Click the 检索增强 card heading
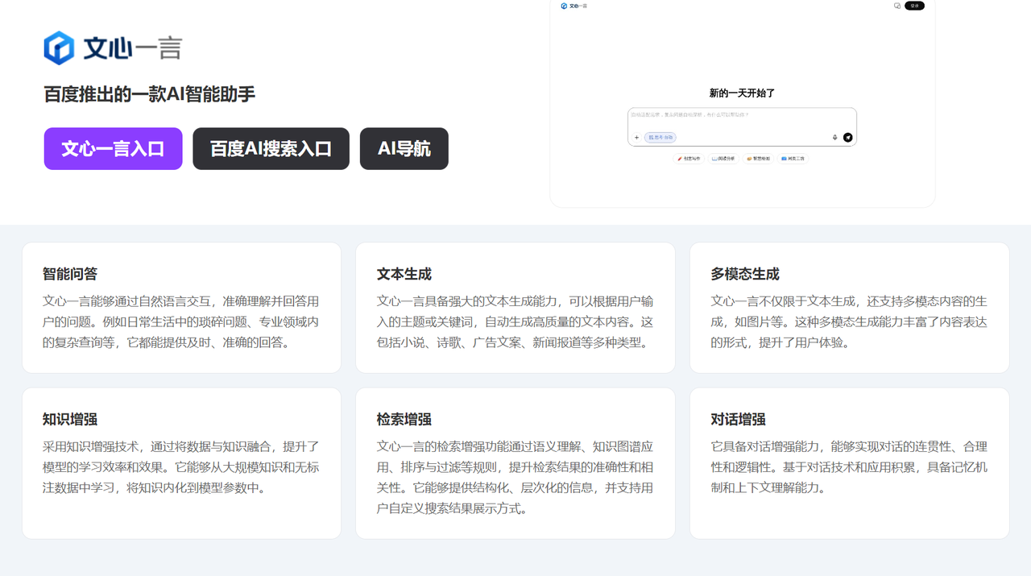The width and height of the screenshot is (1031, 576). point(404,419)
